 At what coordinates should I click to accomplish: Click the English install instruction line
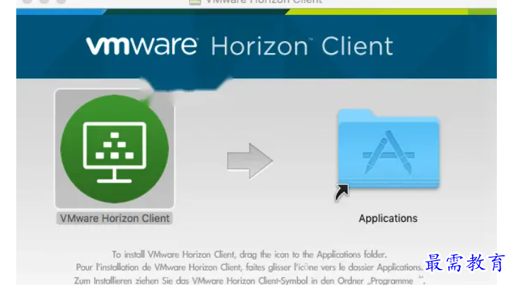[249, 255]
